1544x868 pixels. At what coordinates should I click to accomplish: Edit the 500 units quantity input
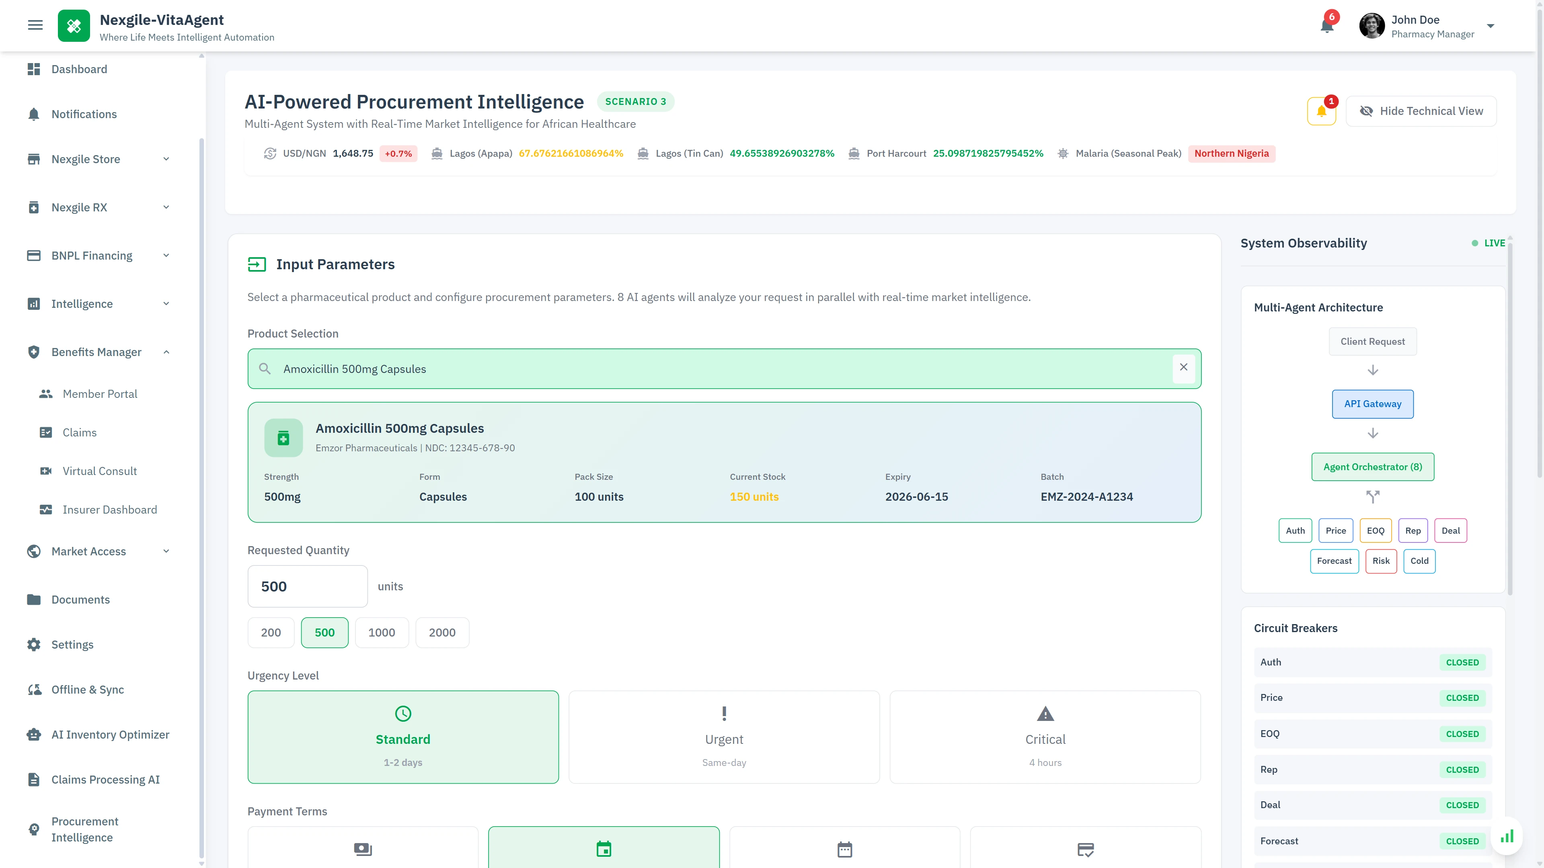[x=308, y=586]
